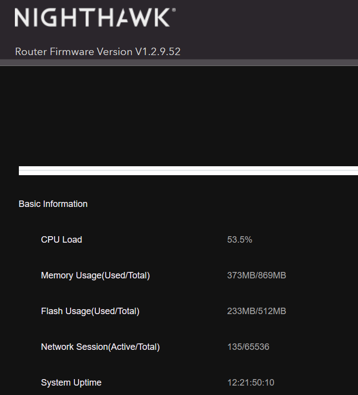Select the Basic Information section heading
Viewport: 358px width, 395px height.
(53, 204)
